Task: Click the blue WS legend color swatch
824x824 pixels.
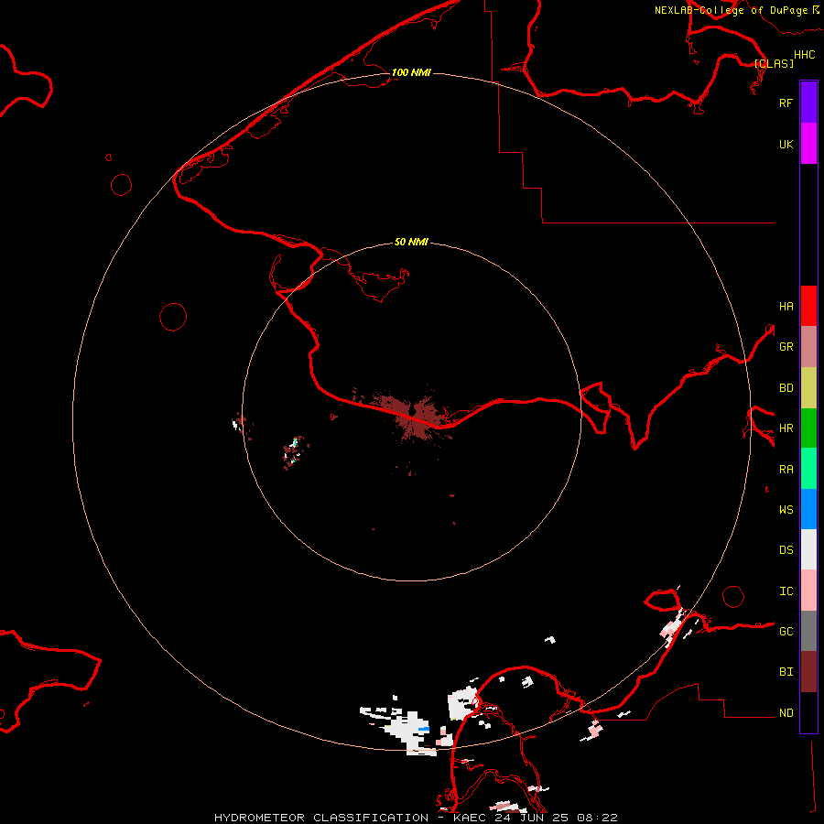Action: click(x=808, y=509)
